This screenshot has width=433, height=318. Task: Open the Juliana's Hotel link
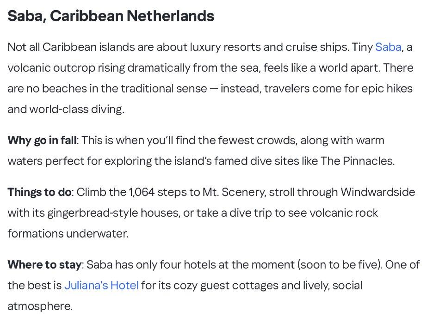pos(101,286)
